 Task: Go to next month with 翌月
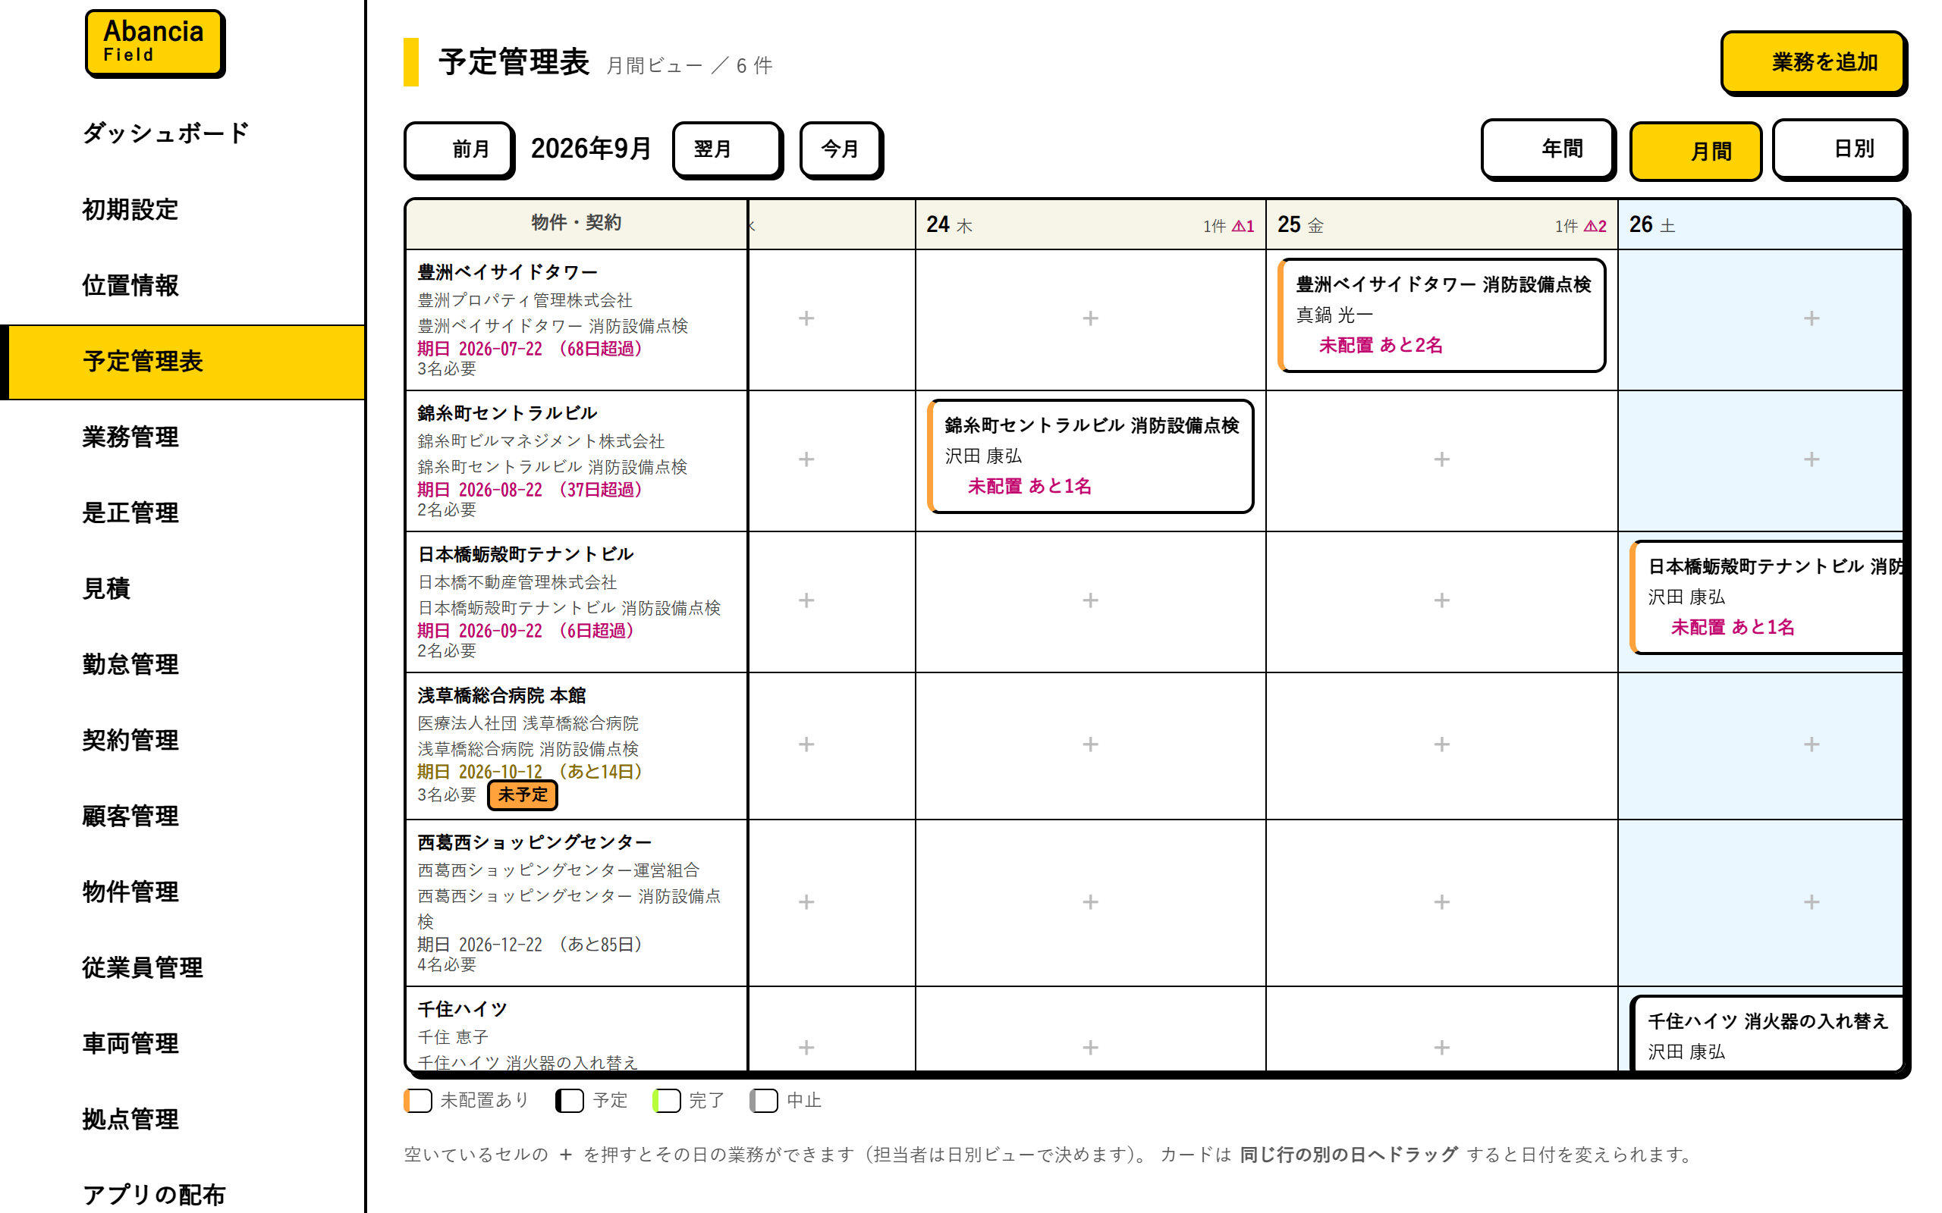[x=727, y=149]
